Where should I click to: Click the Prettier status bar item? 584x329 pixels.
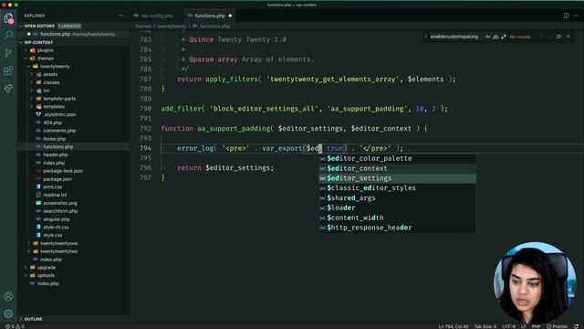point(558,326)
